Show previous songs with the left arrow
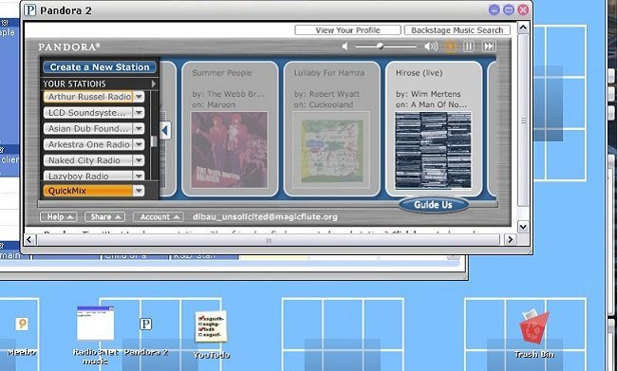 (165, 130)
